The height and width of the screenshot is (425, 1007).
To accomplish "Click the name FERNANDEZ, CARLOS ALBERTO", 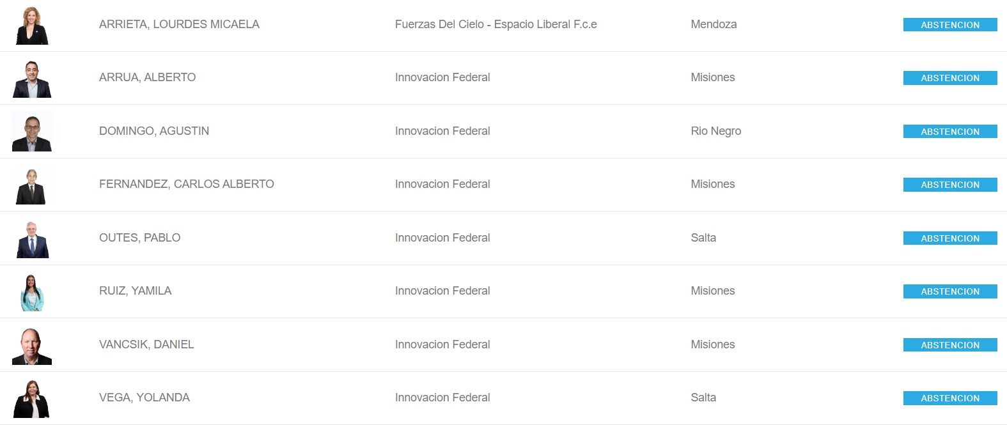I will pyautogui.click(x=187, y=184).
